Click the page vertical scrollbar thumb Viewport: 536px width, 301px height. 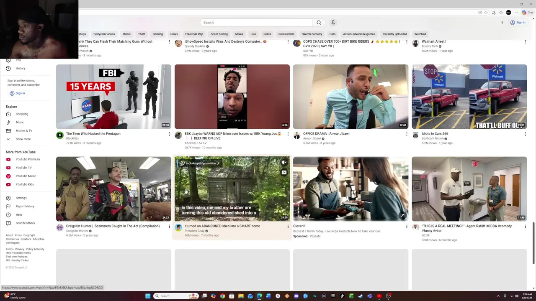click(x=533, y=243)
